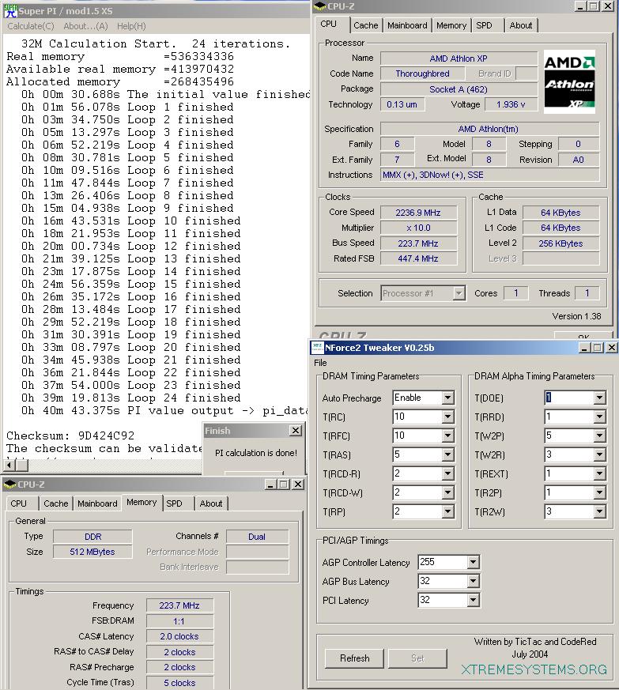The image size is (619, 690).
Task: Expand T(RAS) timing dropdown
Action: (447, 454)
